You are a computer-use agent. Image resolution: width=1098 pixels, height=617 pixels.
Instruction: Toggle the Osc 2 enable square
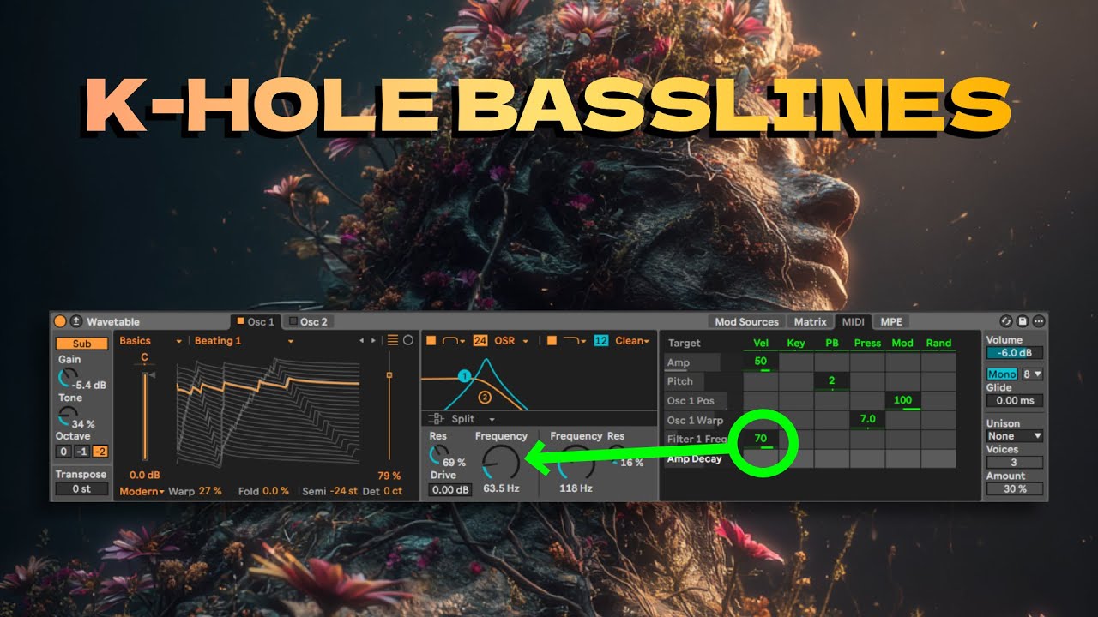pyautogui.click(x=293, y=321)
